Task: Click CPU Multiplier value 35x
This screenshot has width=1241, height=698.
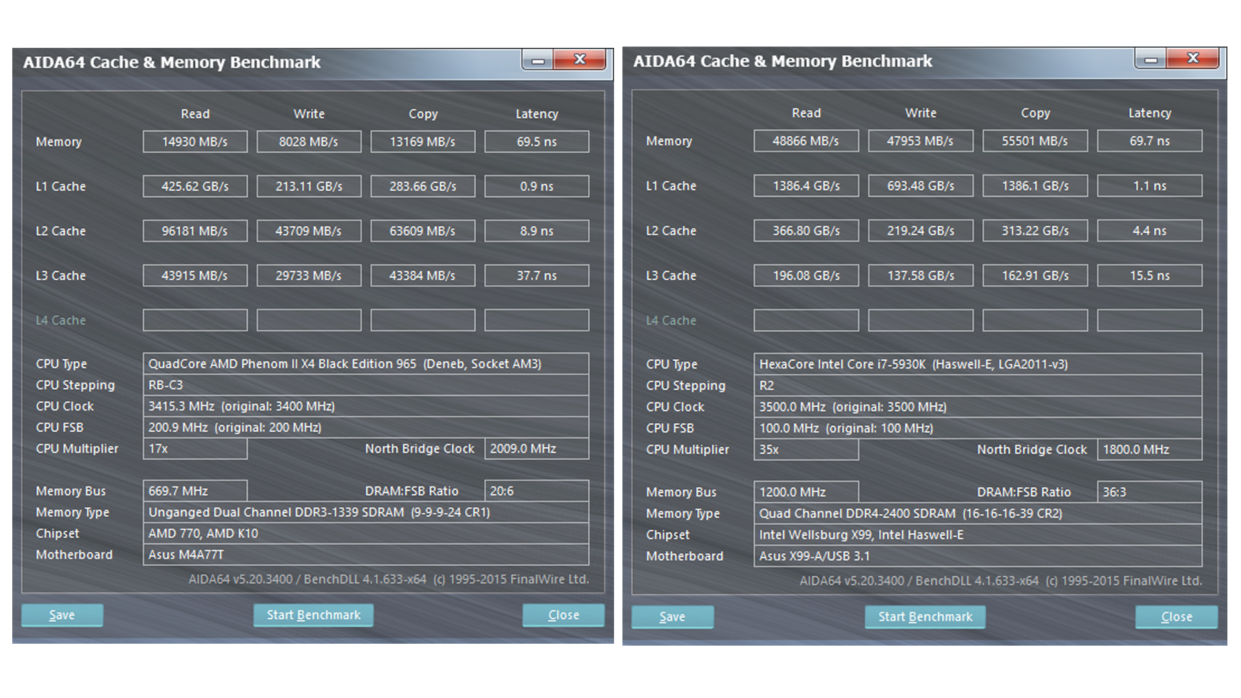Action: click(806, 450)
